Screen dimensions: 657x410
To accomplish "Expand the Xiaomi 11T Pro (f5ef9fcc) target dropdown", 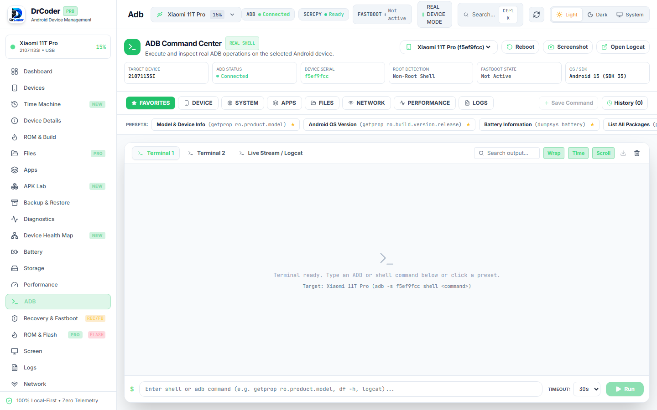I will (449, 47).
